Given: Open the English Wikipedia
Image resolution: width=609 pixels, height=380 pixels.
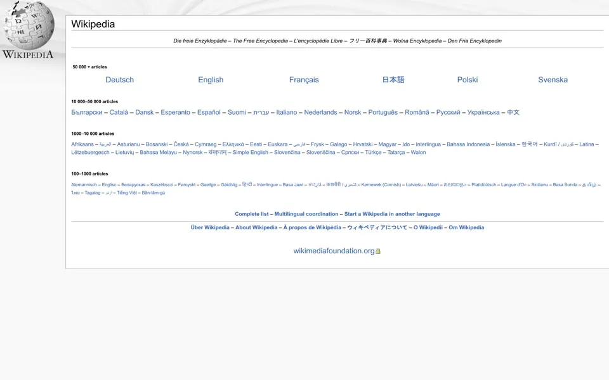Looking at the screenshot, I should pos(211,80).
